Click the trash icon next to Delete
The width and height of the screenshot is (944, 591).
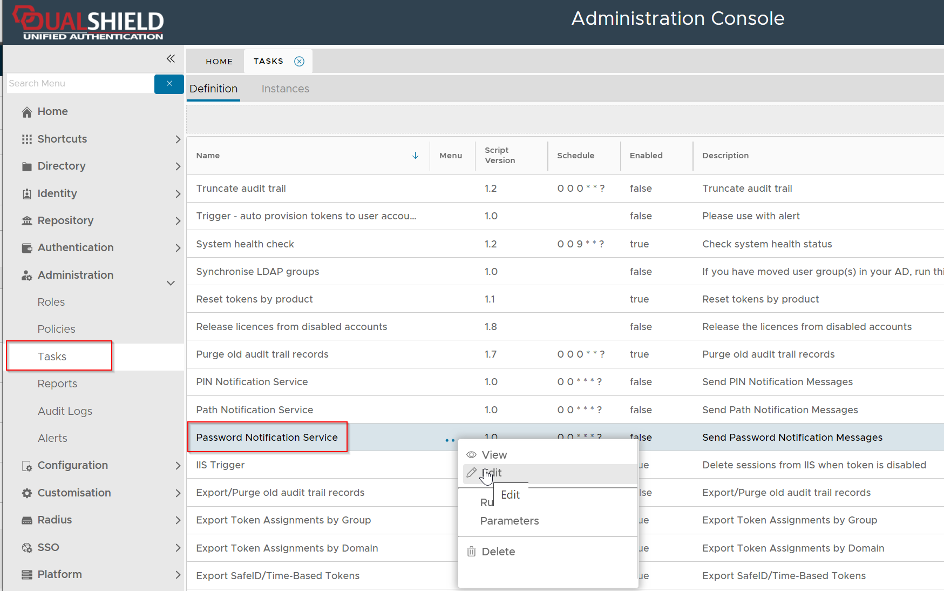pos(471,552)
